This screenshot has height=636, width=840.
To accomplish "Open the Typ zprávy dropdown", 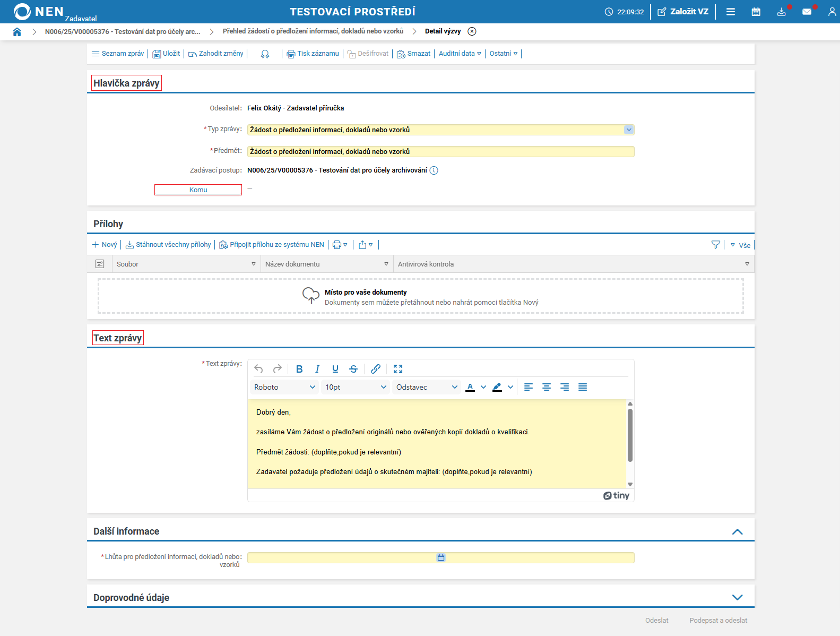I will (628, 130).
